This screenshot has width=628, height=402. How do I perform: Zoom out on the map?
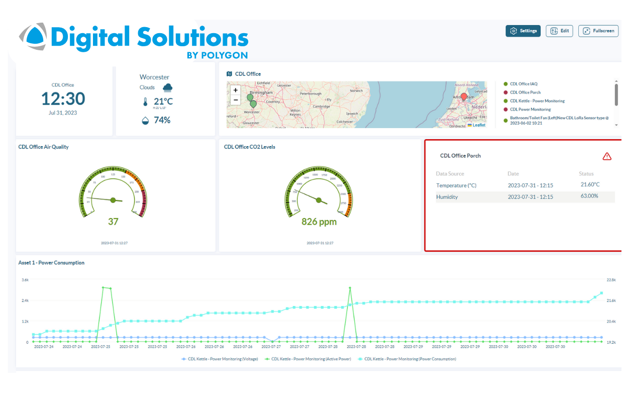coord(236,100)
